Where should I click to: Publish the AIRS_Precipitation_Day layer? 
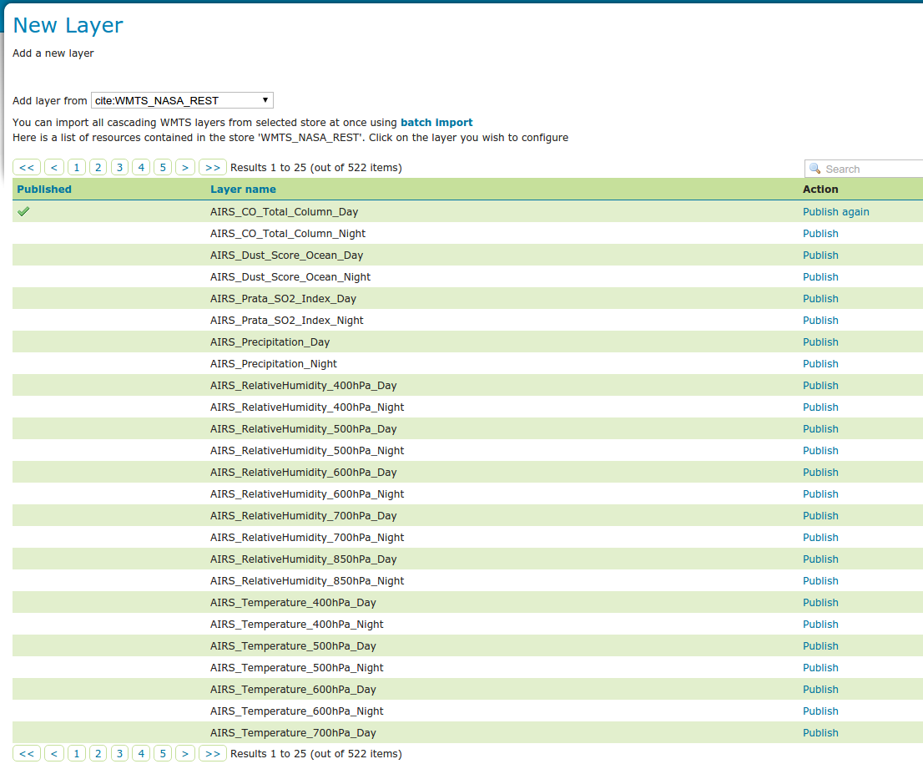click(820, 342)
